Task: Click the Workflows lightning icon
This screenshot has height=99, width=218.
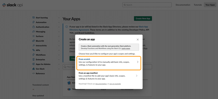Action: (33, 55)
